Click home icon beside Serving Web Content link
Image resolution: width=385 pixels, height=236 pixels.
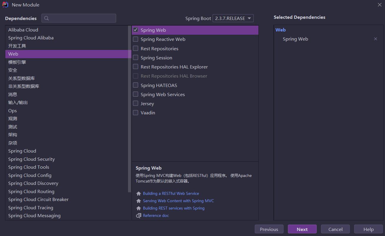pyautogui.click(x=139, y=201)
